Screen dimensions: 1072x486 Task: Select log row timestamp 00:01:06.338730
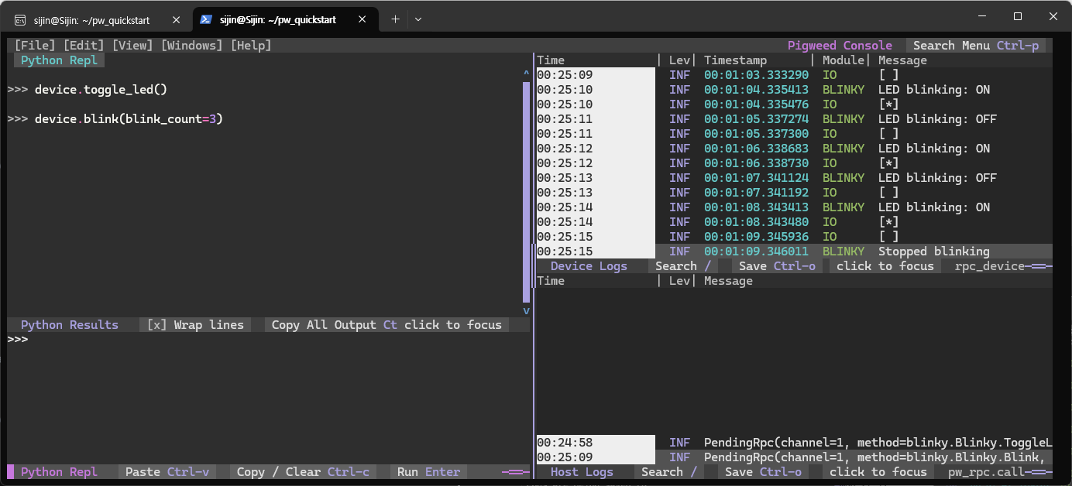coord(794,163)
